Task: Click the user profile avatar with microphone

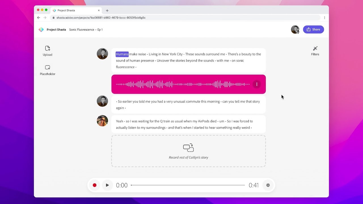Action: [295, 29]
